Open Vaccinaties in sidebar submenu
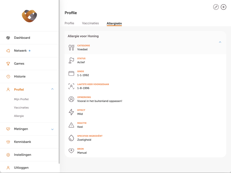This screenshot has height=173, width=231. (x=21, y=108)
